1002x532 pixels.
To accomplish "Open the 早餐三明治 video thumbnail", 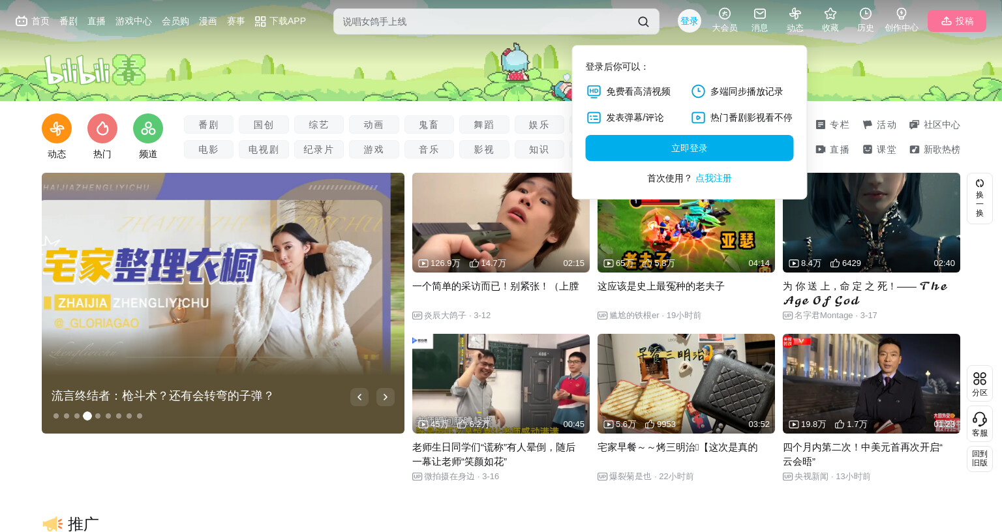I will [686, 383].
